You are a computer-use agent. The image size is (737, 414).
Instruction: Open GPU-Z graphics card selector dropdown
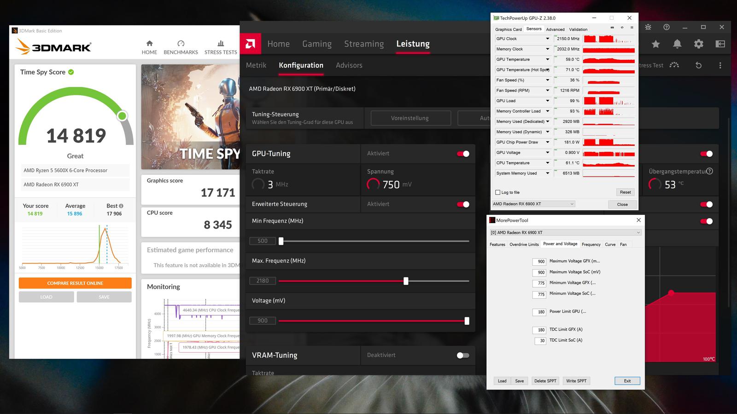pyautogui.click(x=533, y=204)
